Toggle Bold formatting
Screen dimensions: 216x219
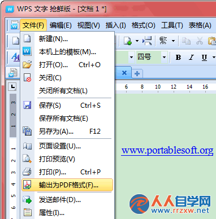(x=178, y=57)
